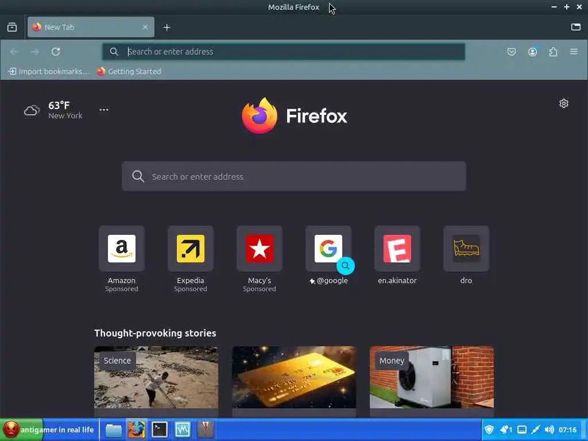Open weather widget three-dot menu
Viewport: 588px width, 441px height.
[104, 110]
